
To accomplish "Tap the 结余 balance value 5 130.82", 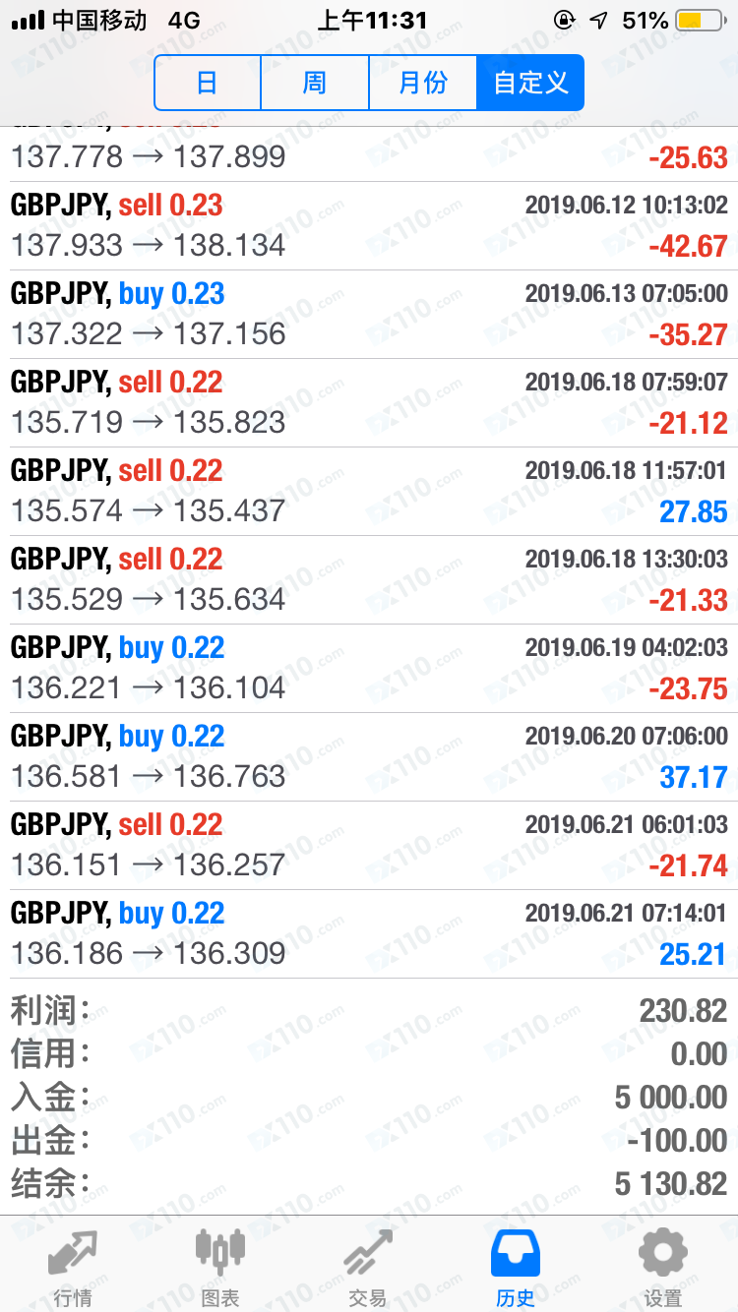I will 670,1184.
